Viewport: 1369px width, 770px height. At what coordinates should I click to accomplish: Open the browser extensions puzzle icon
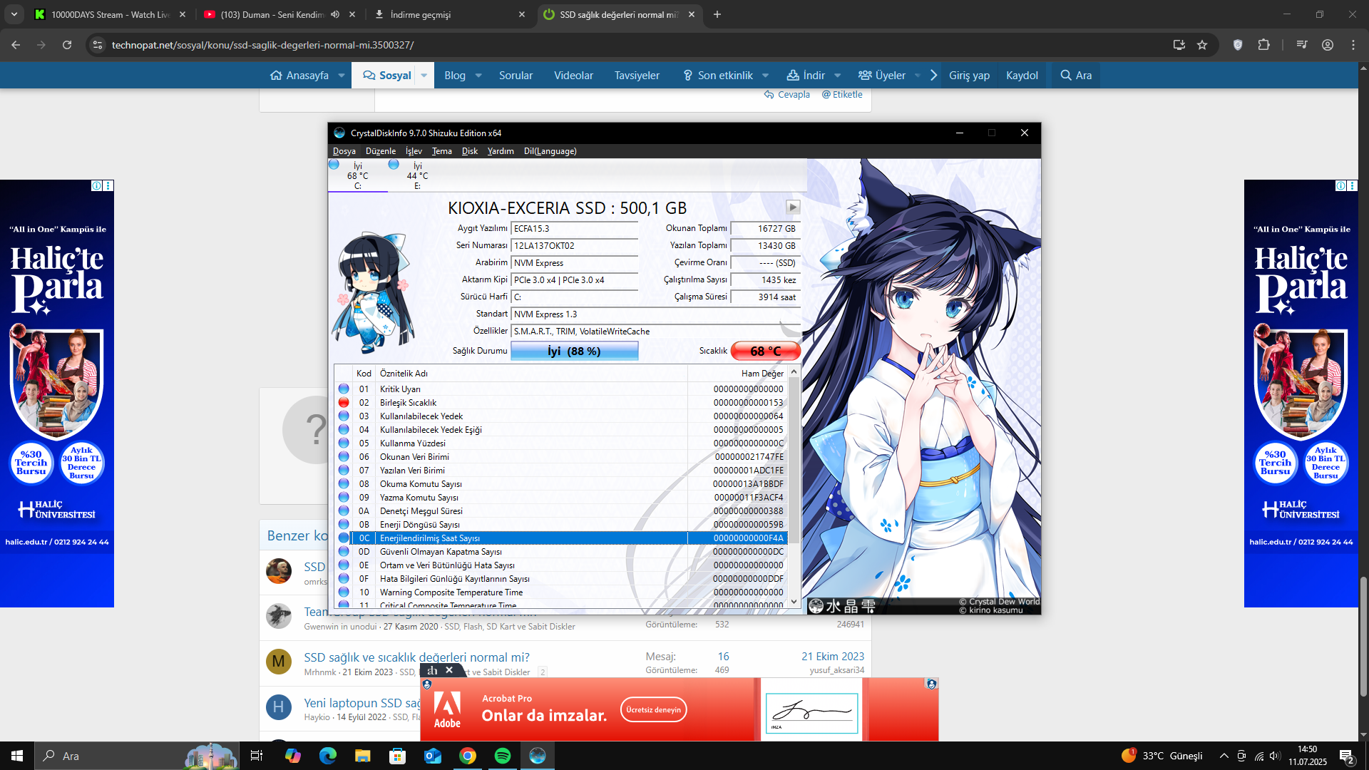[1263, 45]
